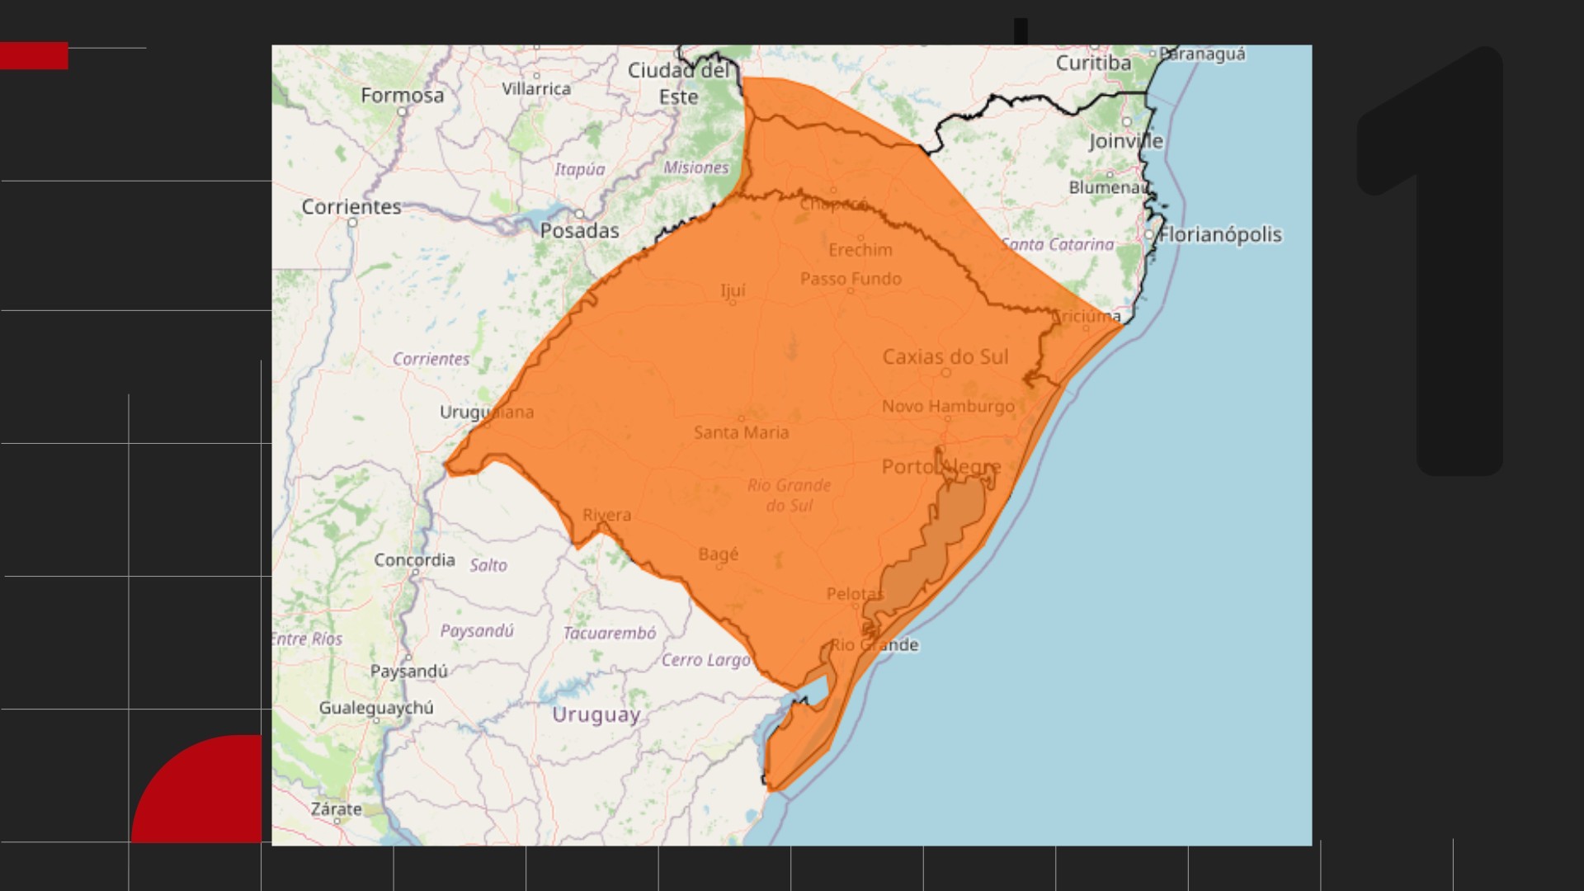Select the italic Santa Catarina state label
Viewport: 1584px width, 891px height.
(x=1058, y=244)
